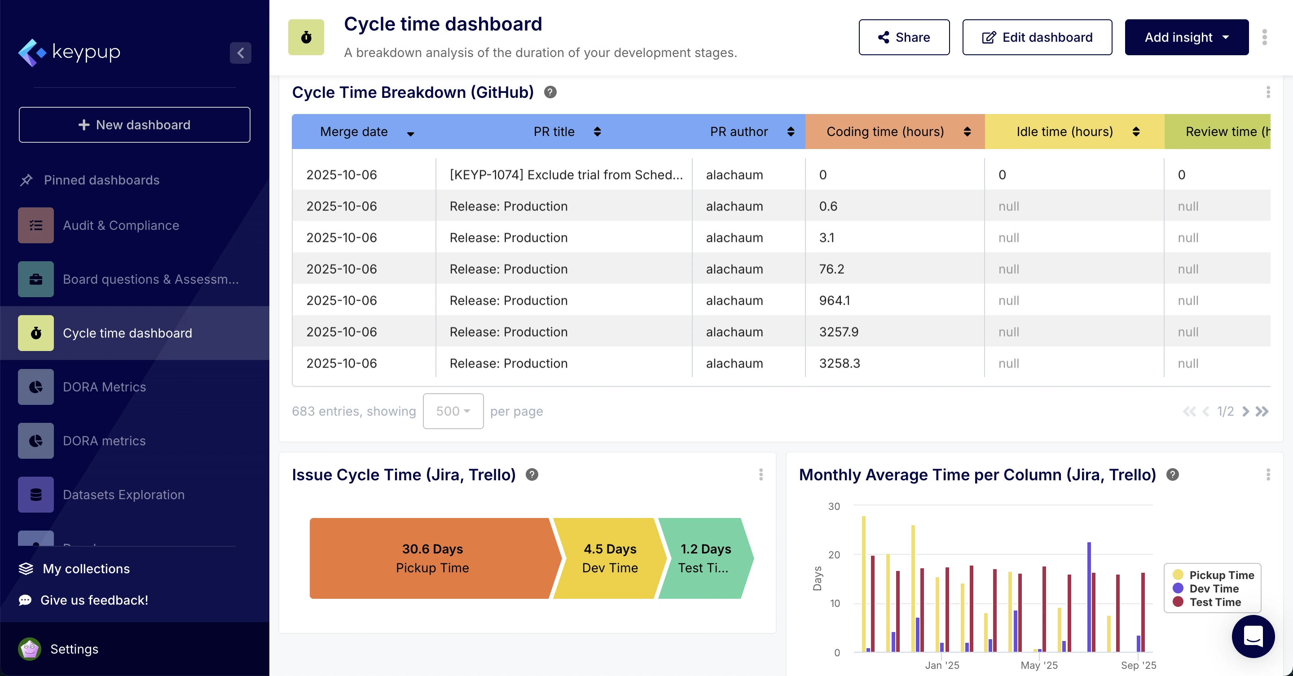Viewport: 1293px width, 676px height.
Task: Click the orange Pickup Time stage block
Action: pos(431,558)
